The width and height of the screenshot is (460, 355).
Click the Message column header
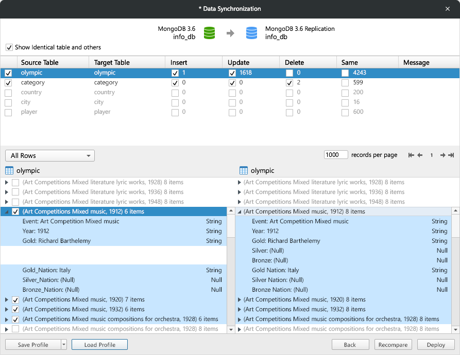[429, 62]
